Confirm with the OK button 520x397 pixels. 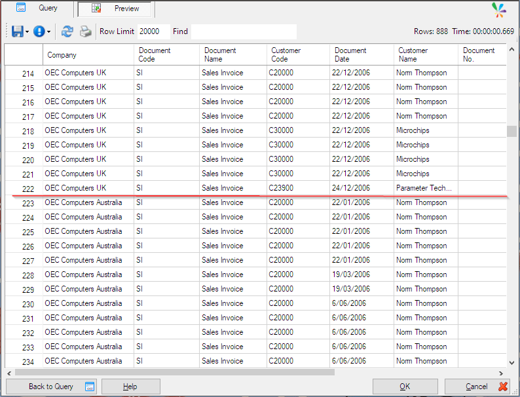(405, 387)
